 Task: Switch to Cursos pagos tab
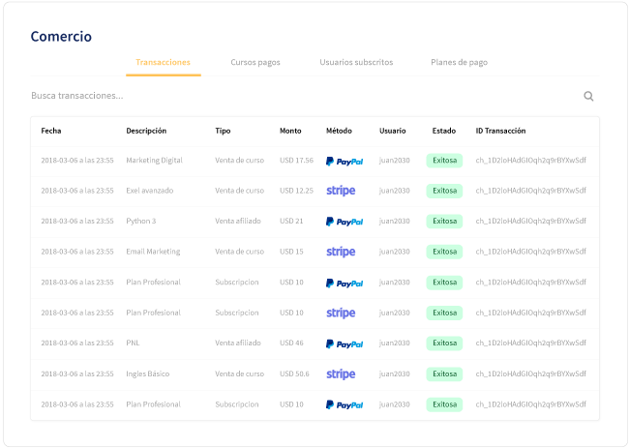click(255, 62)
